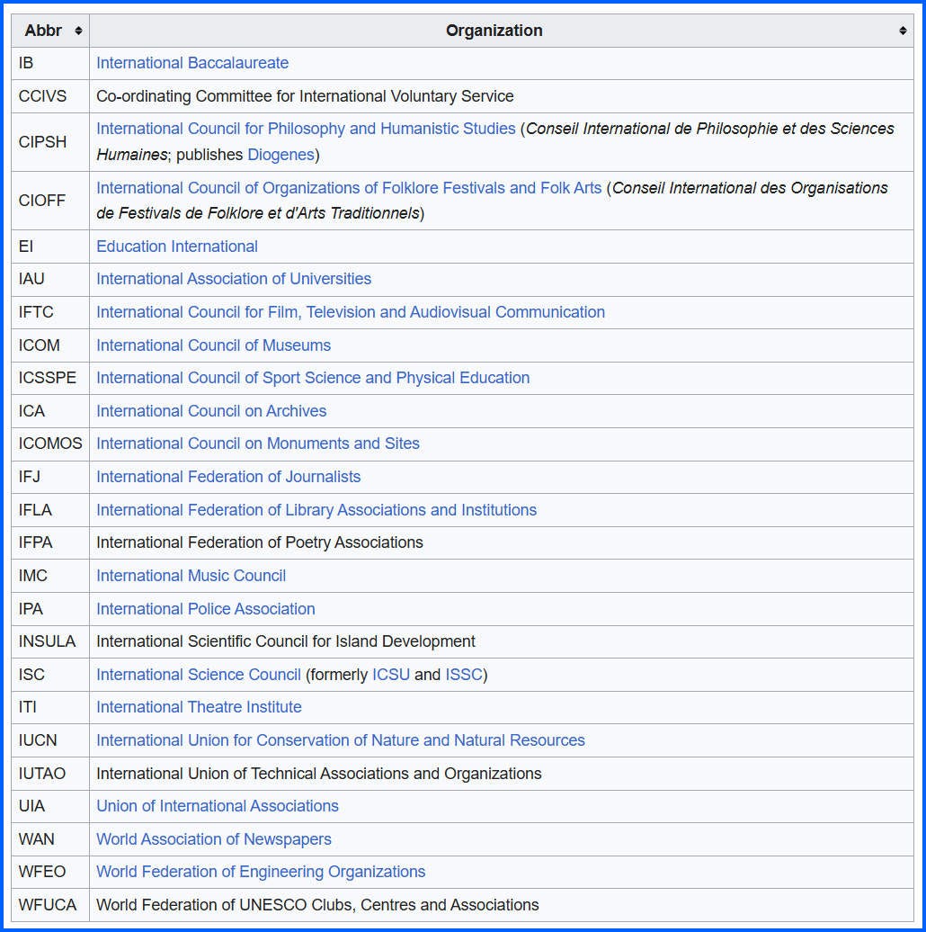This screenshot has width=926, height=932.
Task: Open Education International link
Action: point(177,246)
